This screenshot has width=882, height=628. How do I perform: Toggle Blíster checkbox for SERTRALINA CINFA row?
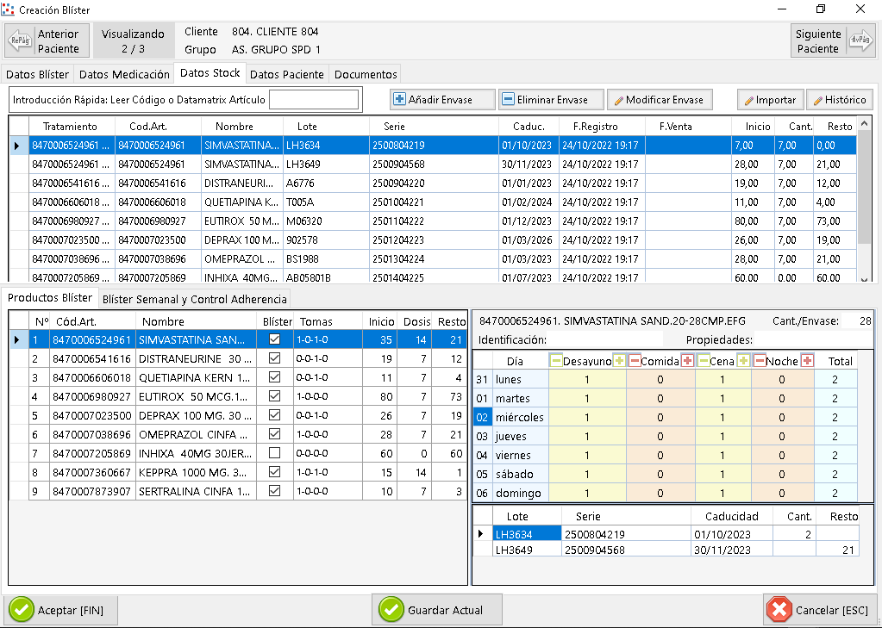(x=274, y=491)
